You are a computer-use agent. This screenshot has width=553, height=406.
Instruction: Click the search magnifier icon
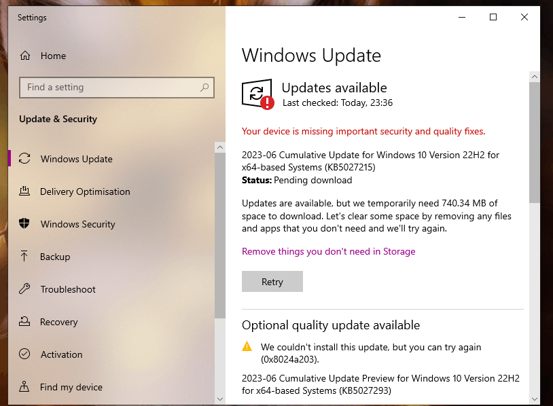(204, 88)
